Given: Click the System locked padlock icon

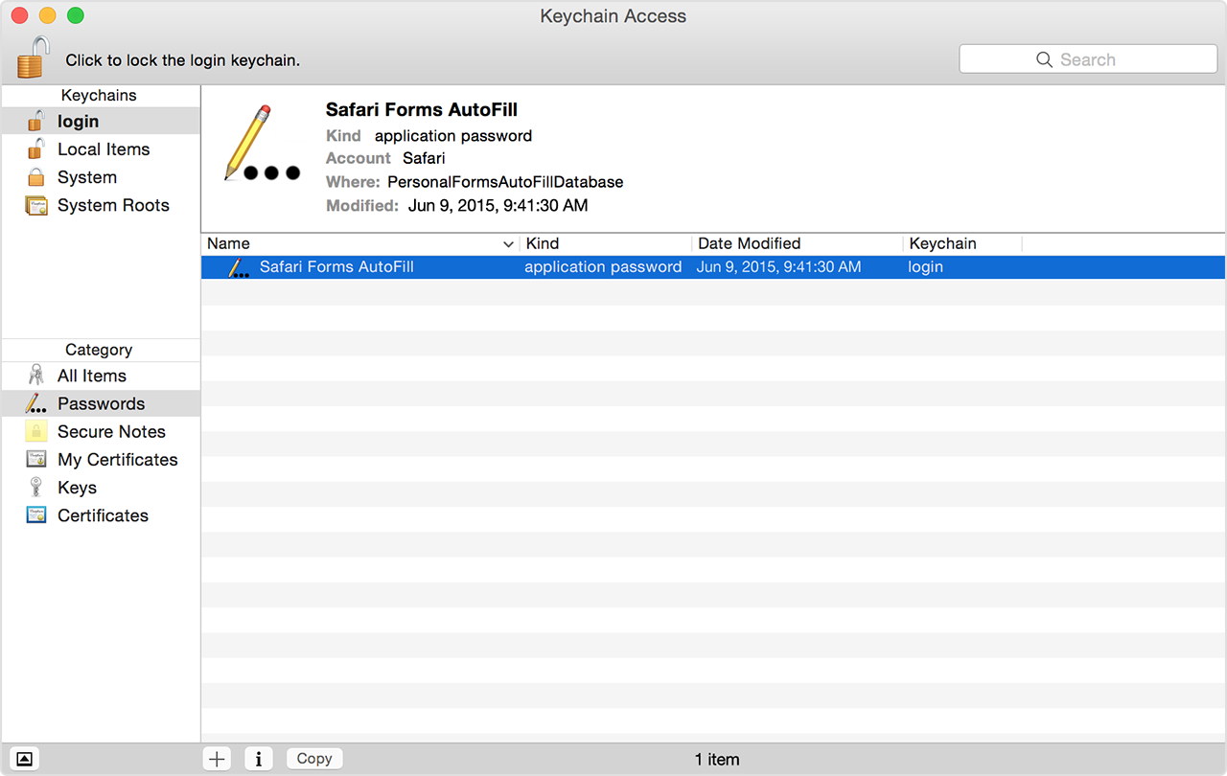Looking at the screenshot, I should tap(35, 177).
